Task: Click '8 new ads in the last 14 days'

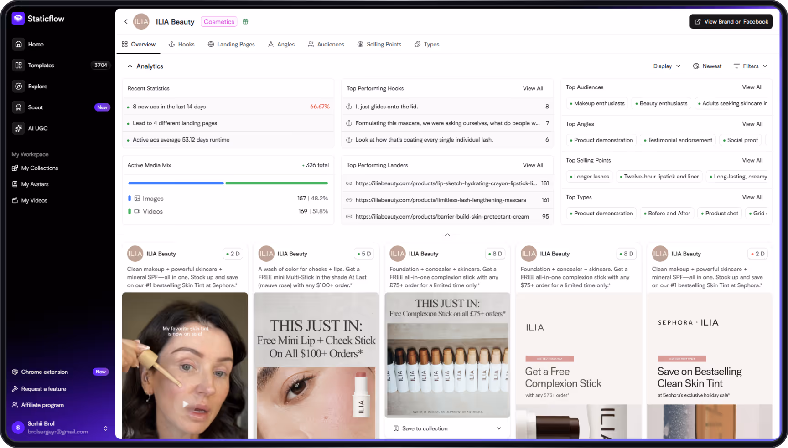Action: coord(169,107)
